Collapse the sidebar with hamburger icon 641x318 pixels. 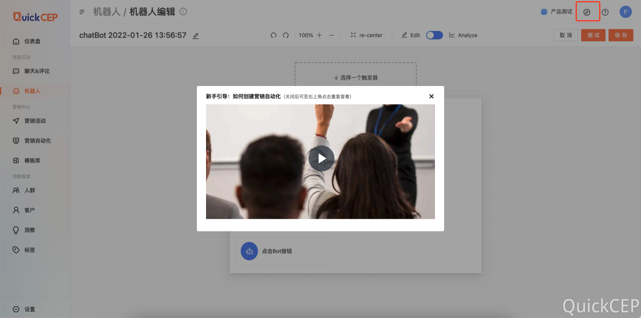[x=82, y=12]
